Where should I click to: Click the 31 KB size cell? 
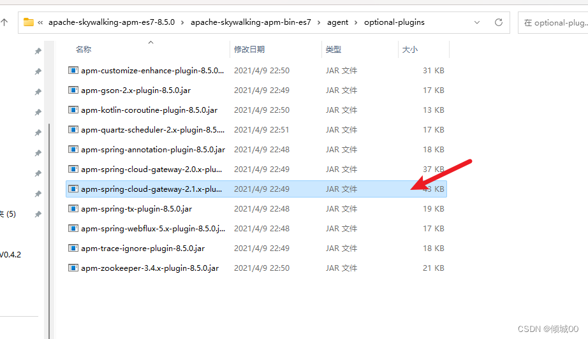434,71
